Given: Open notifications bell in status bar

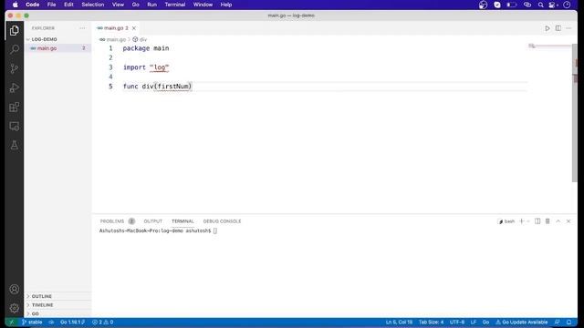Looking at the screenshot, I should [x=568, y=322].
